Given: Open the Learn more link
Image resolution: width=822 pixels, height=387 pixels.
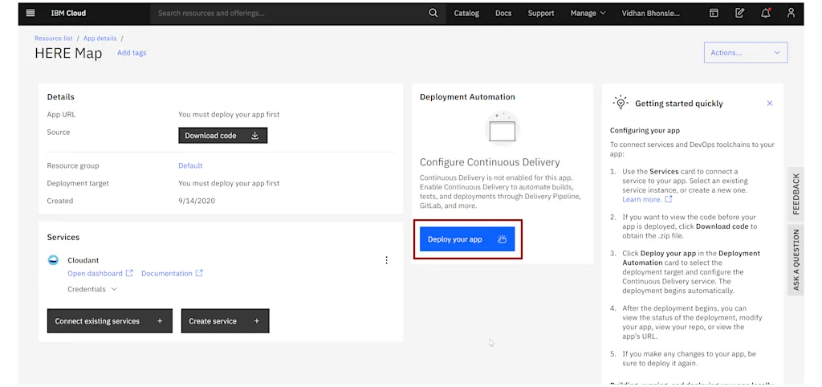Looking at the screenshot, I should [641, 199].
